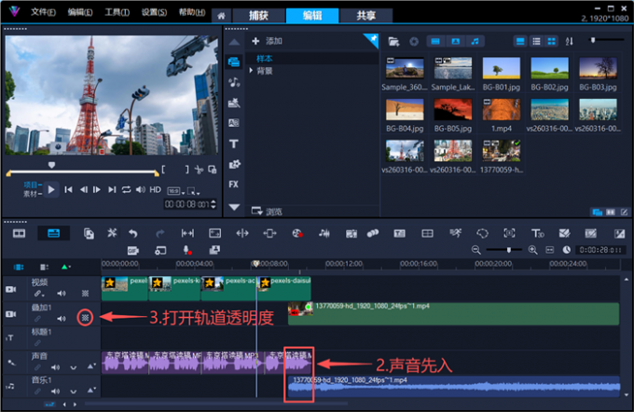Switch to the 共享 tab
Screen dimensions: 634x412
(365, 15)
